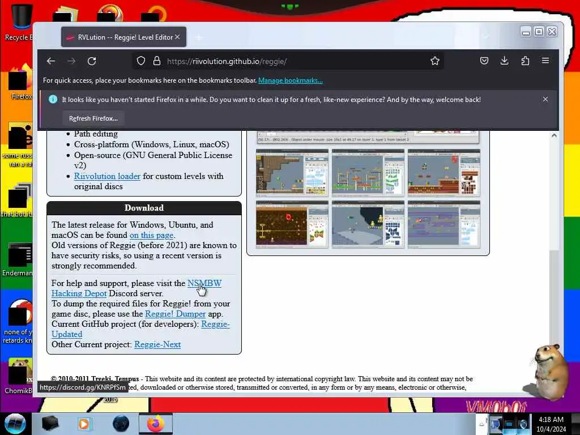Click the Refresh Firefox button
580x435 pixels.
[x=93, y=118]
